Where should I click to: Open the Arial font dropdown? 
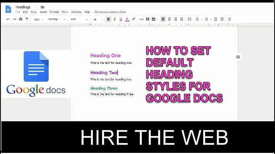pos(79,19)
